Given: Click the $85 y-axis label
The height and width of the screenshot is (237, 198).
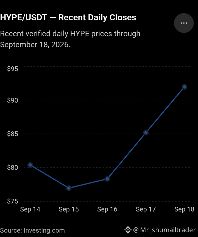Looking at the screenshot, I should [13, 134].
